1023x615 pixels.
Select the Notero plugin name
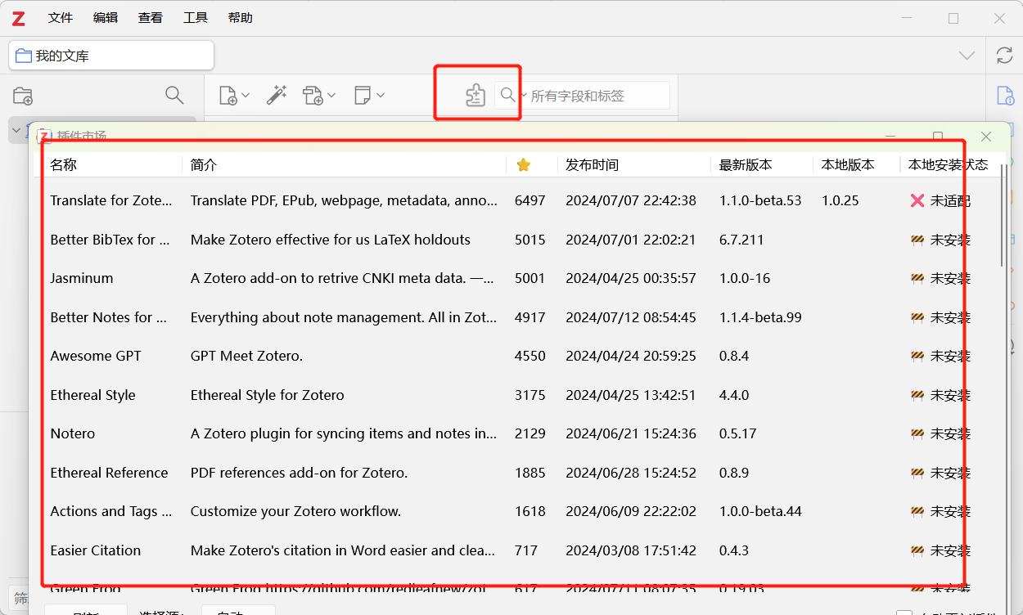[73, 433]
